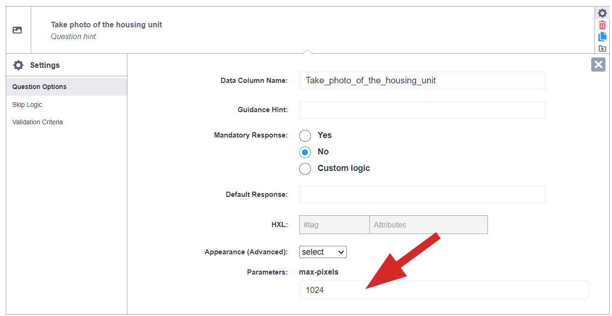Open the Appearance (Advanced) select dropdown
The image size is (612, 316).
323,252
